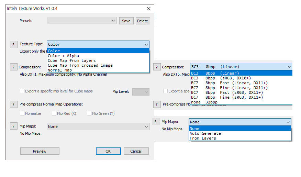
Task: Open the Mip Level dropdown
Action: point(141,92)
